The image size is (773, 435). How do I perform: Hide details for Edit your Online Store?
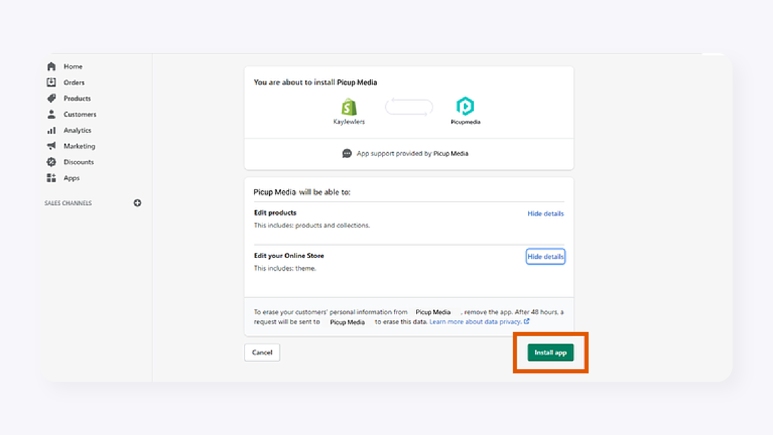(x=546, y=257)
